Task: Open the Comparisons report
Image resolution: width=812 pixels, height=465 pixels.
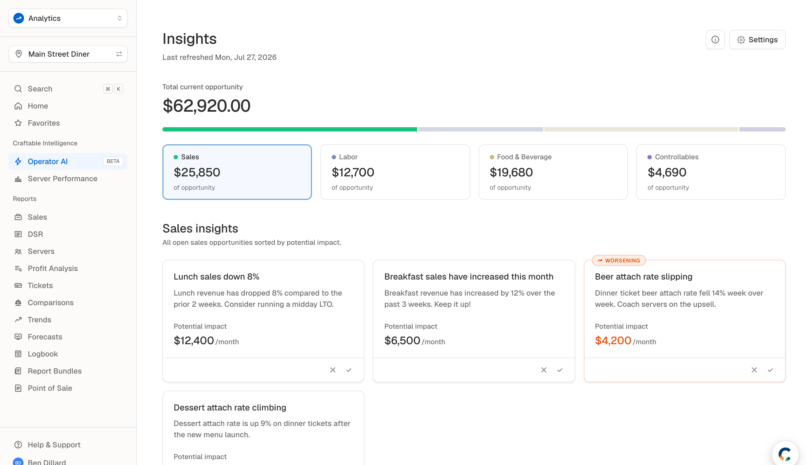Action: [x=68, y=303]
